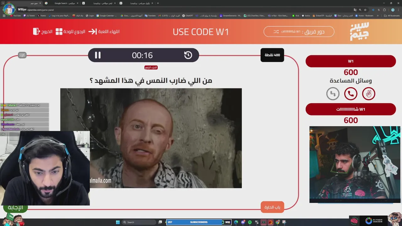Open the All Bookmarks folder

392,15
